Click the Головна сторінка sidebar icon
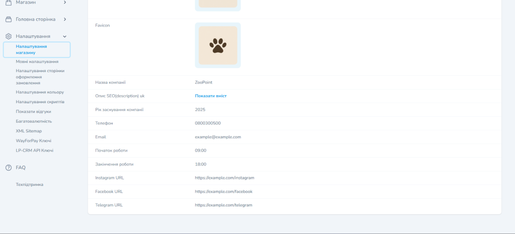This screenshot has height=234, width=515. pyautogui.click(x=8, y=20)
